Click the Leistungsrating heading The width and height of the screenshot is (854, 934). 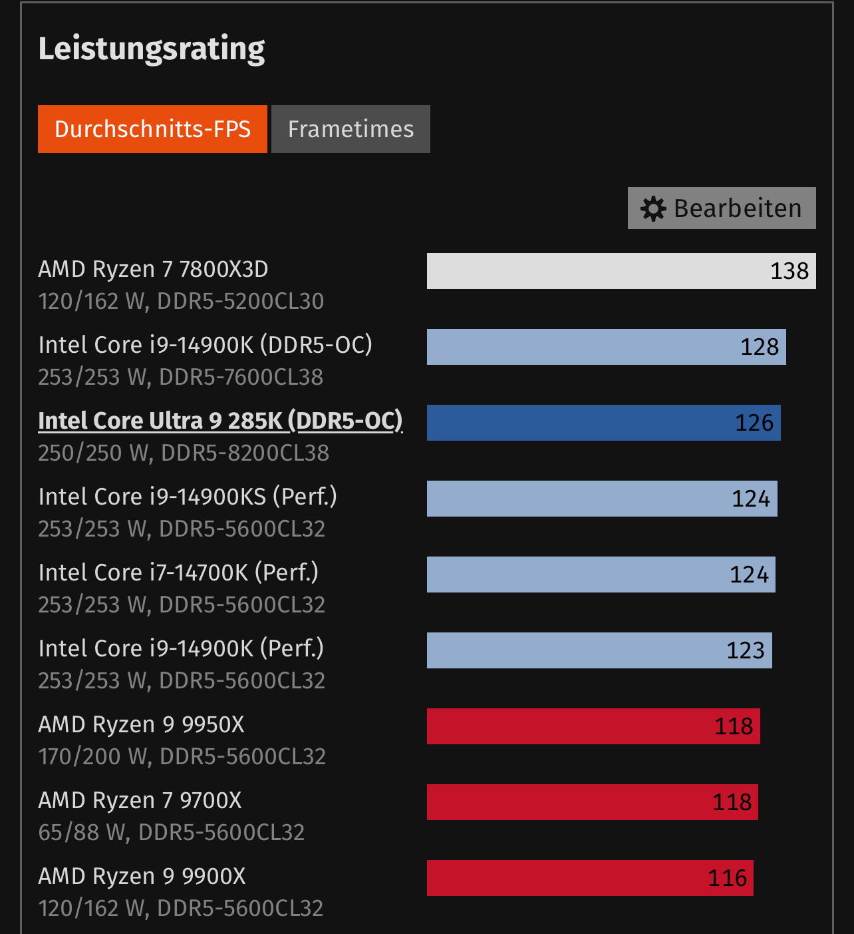(152, 49)
